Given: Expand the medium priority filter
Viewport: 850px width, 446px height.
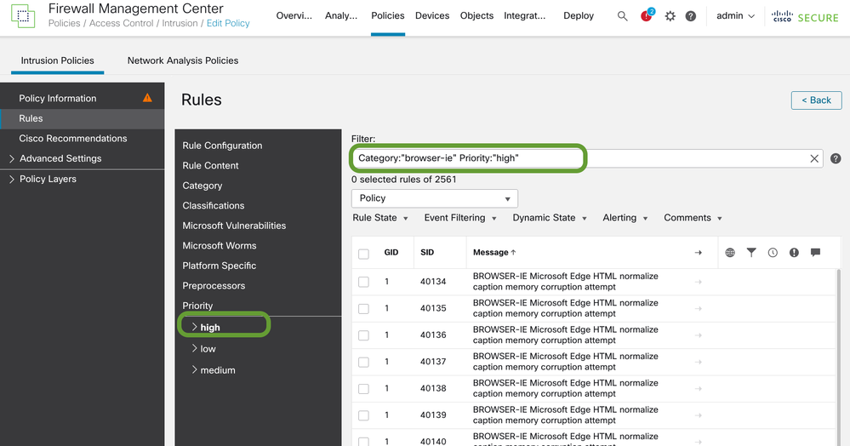Looking at the screenshot, I should 195,369.
